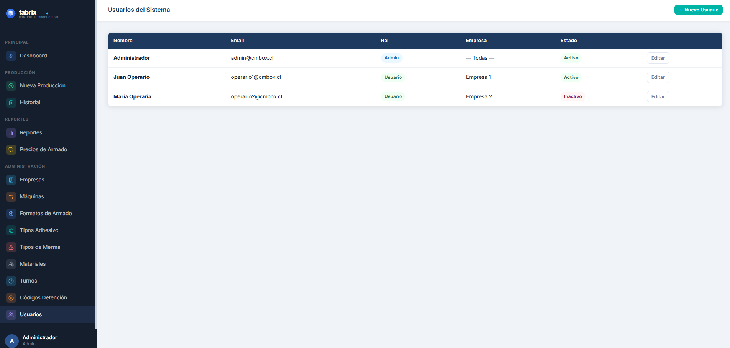This screenshot has height=348, width=730.
Task: Click the Inactivo status badge
Action: point(573,97)
